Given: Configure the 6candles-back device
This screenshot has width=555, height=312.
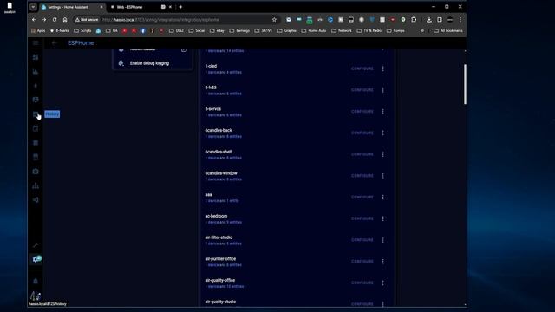Looking at the screenshot, I should pyautogui.click(x=362, y=133).
